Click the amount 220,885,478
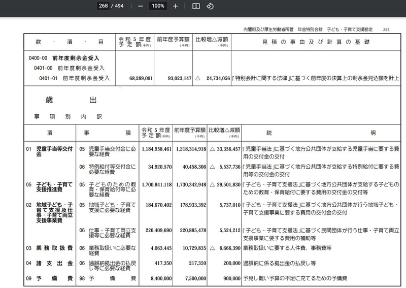406x288 pixels. (x=193, y=231)
